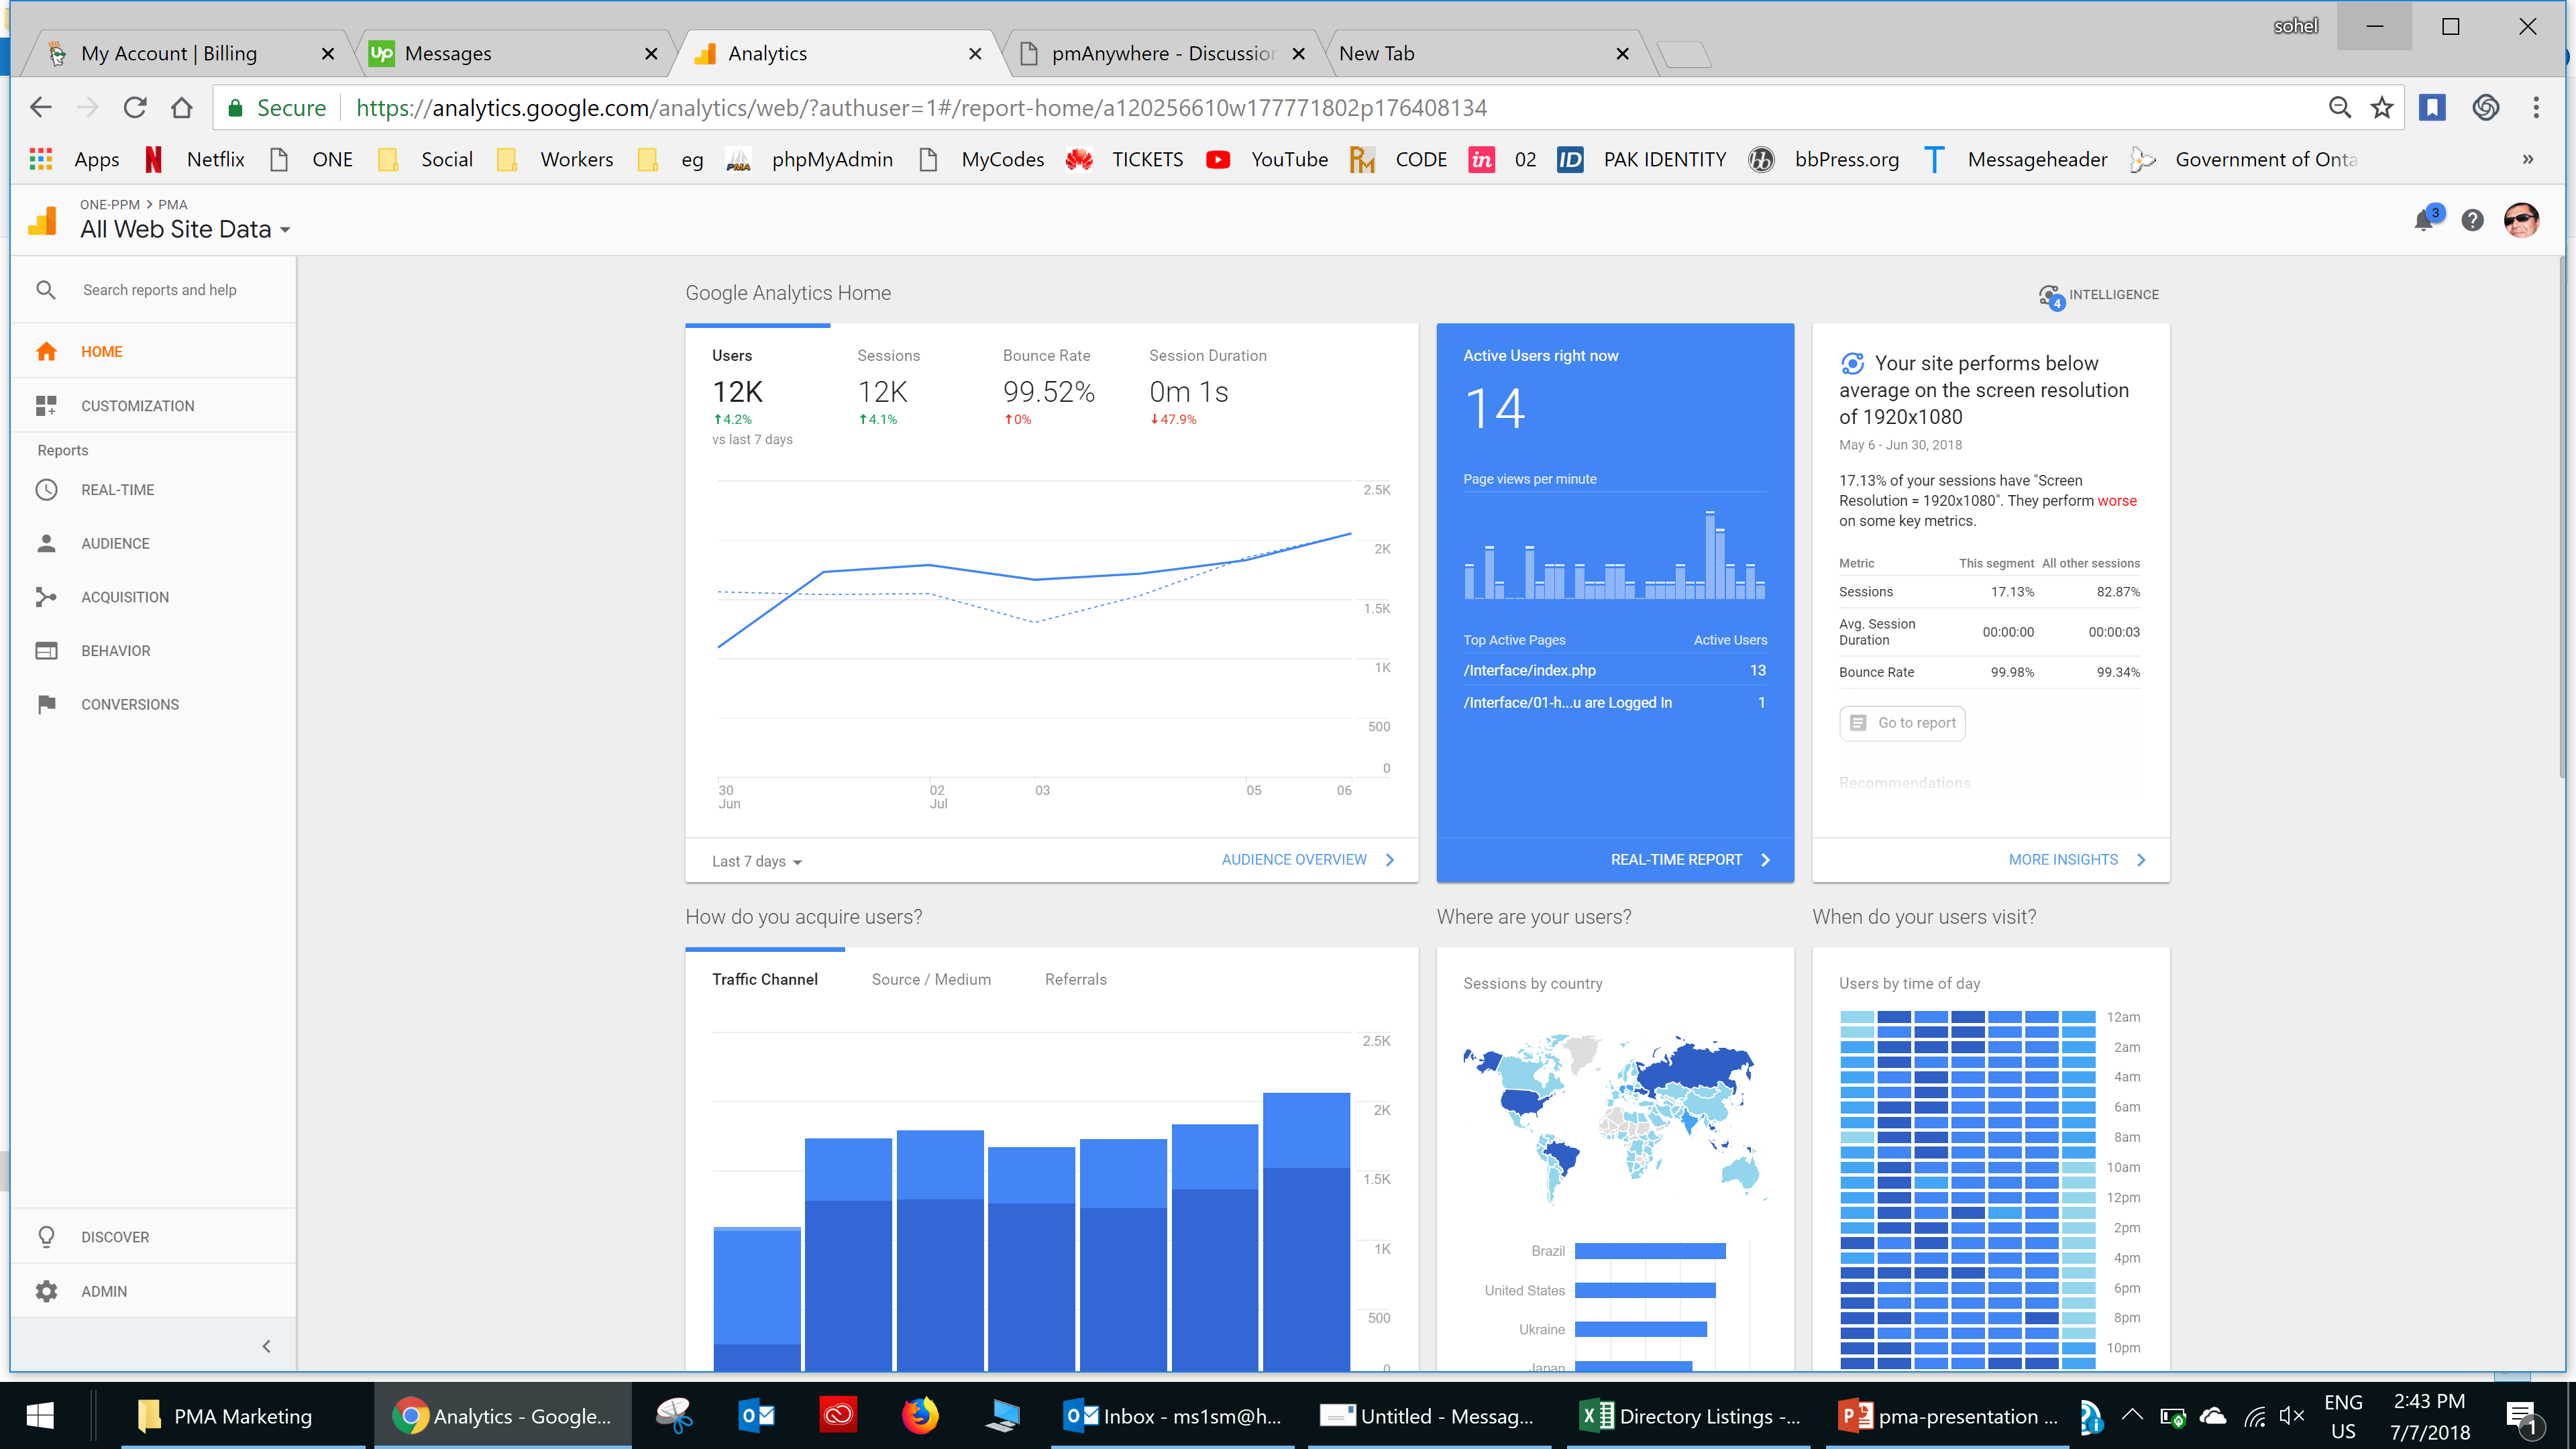The height and width of the screenshot is (1449, 2576).
Task: Select the Referrals tab
Action: point(1075,979)
